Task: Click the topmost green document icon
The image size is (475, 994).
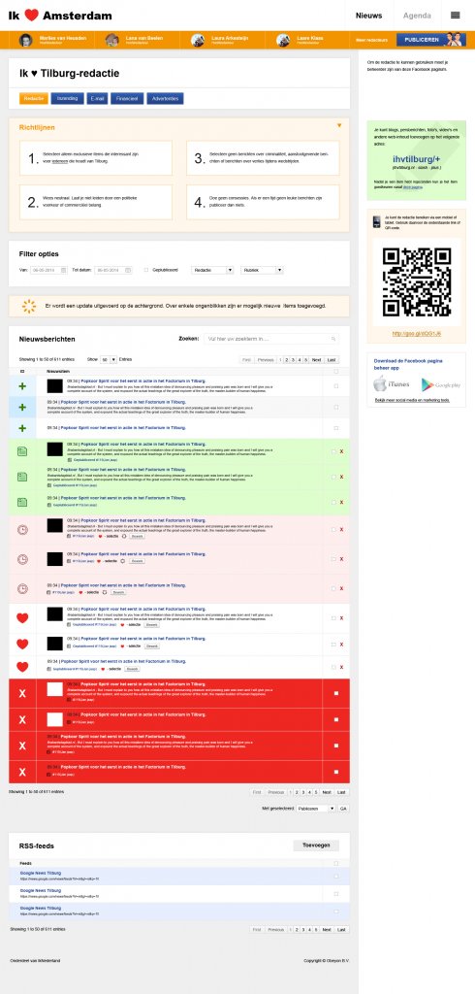Action: 22,451
